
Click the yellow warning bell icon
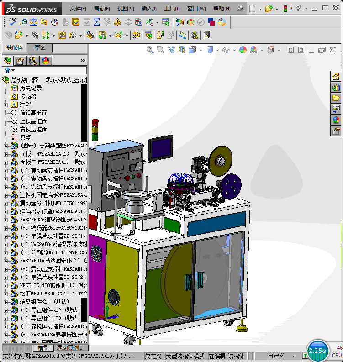117,22
